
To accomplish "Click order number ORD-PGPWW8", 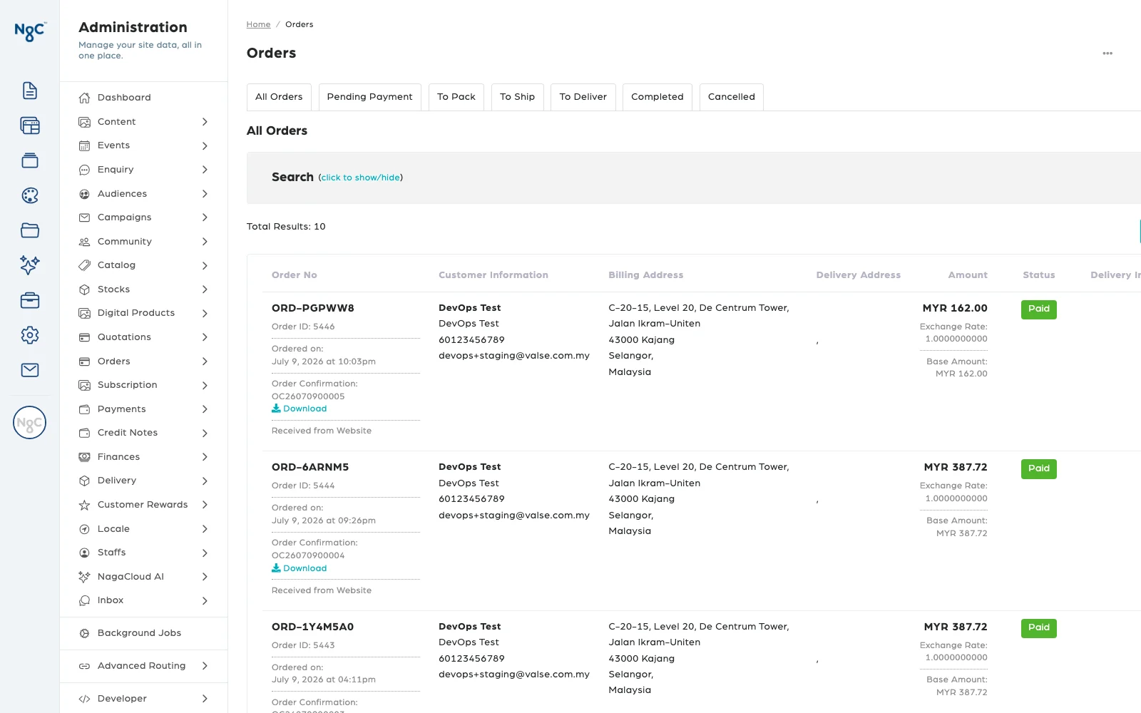I will click(313, 308).
